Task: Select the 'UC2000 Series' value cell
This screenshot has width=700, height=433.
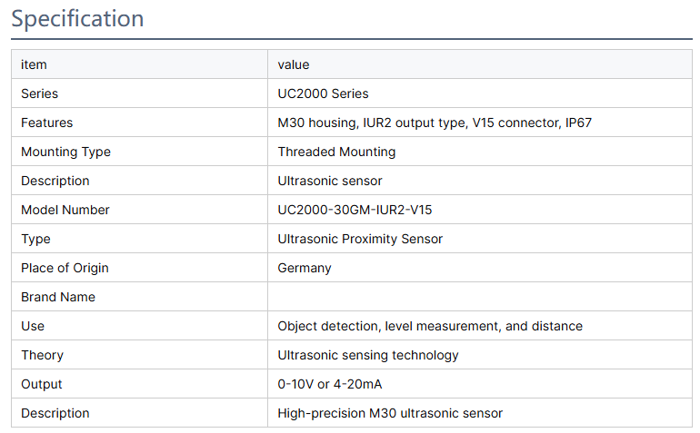Action: 323,93
